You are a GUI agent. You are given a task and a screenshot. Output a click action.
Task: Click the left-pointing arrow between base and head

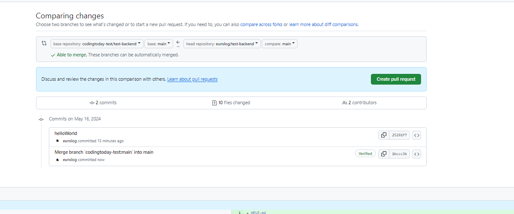178,42
